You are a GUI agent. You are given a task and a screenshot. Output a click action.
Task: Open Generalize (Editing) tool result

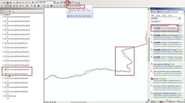point(162,64)
